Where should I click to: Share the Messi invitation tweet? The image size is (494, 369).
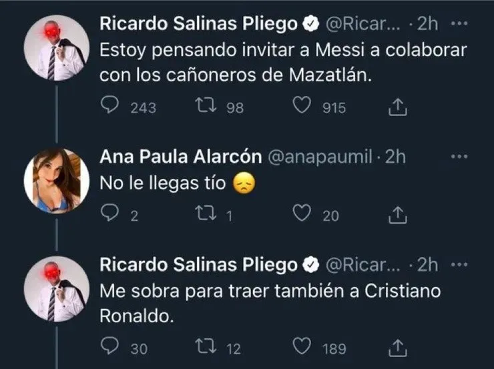point(398,106)
